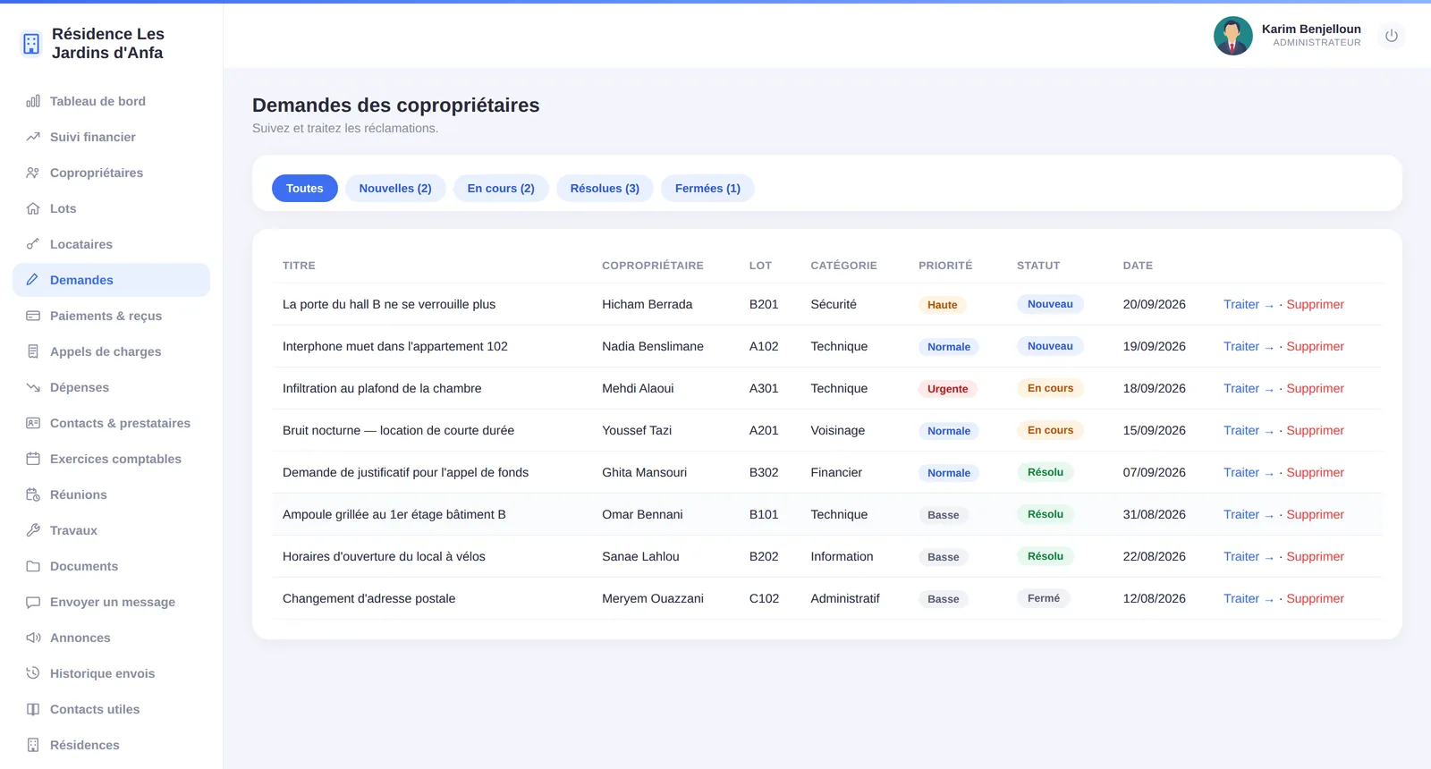1431x769 pixels.
Task: Click Karim Benjelloun's avatar picture
Action: pyautogui.click(x=1233, y=36)
